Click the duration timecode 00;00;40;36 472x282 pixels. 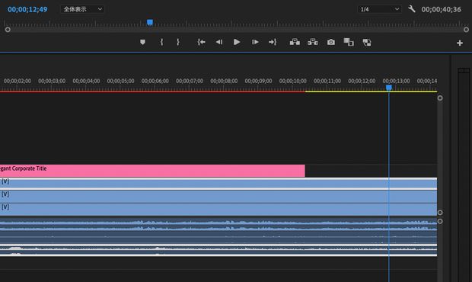point(441,9)
